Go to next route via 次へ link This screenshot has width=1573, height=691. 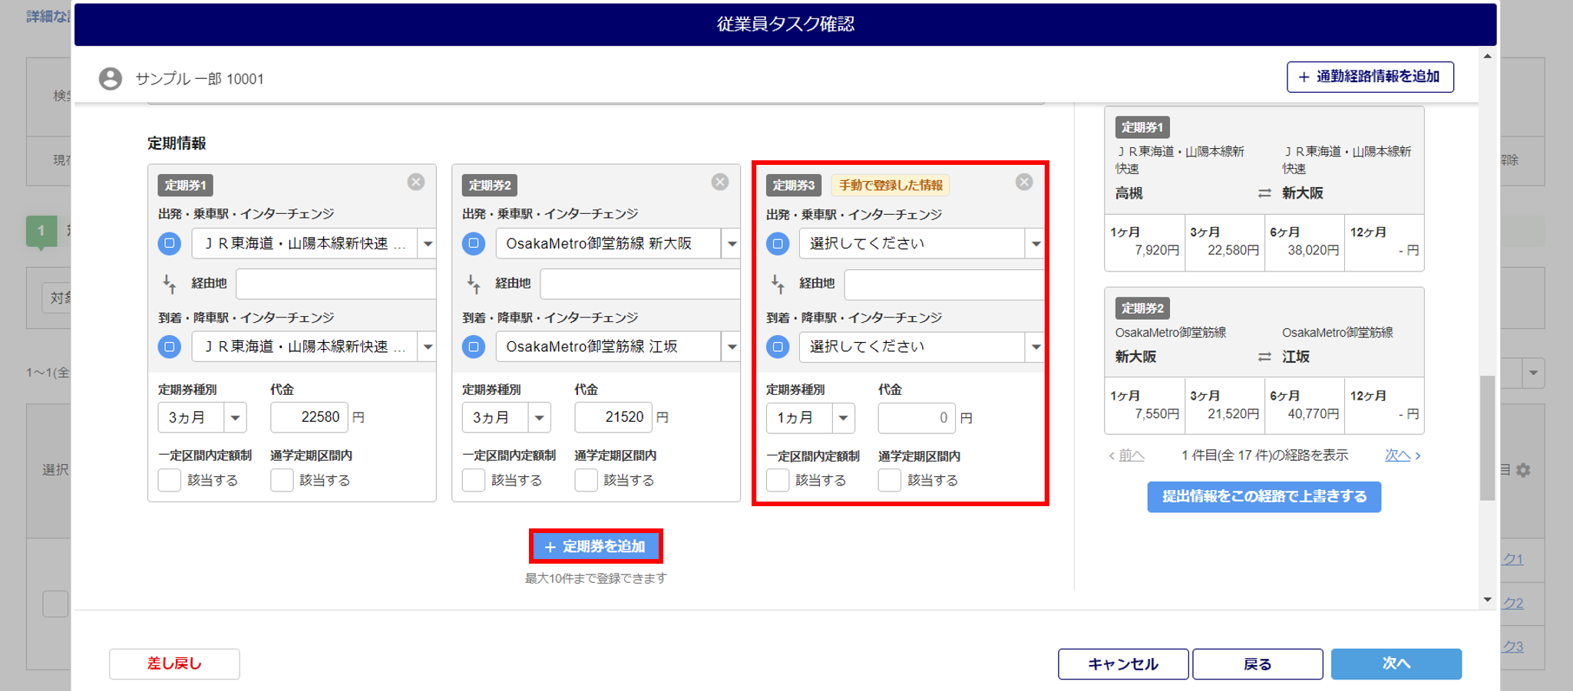point(1403,455)
